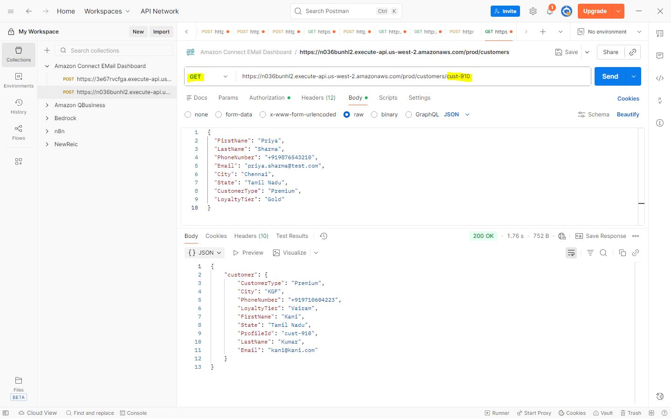Click the search response magnifier icon
This screenshot has height=419, width=671.
point(603,253)
